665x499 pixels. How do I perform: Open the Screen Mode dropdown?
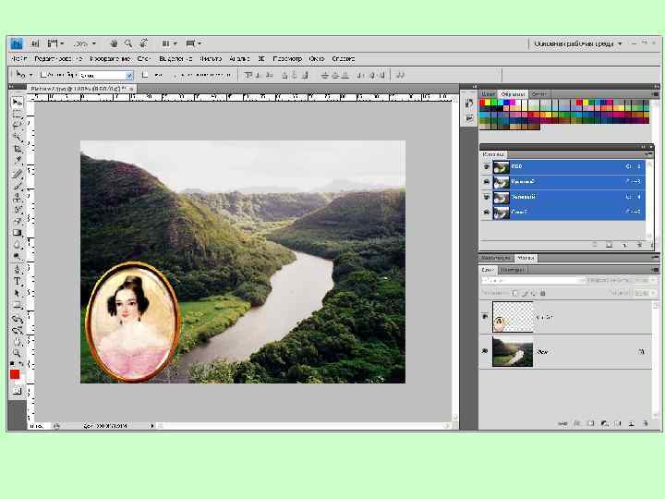click(194, 43)
